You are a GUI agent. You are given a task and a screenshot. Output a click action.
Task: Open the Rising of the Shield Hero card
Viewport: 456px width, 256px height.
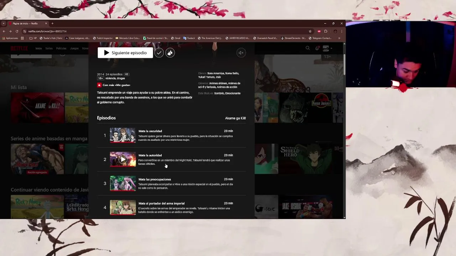[x=306, y=159]
